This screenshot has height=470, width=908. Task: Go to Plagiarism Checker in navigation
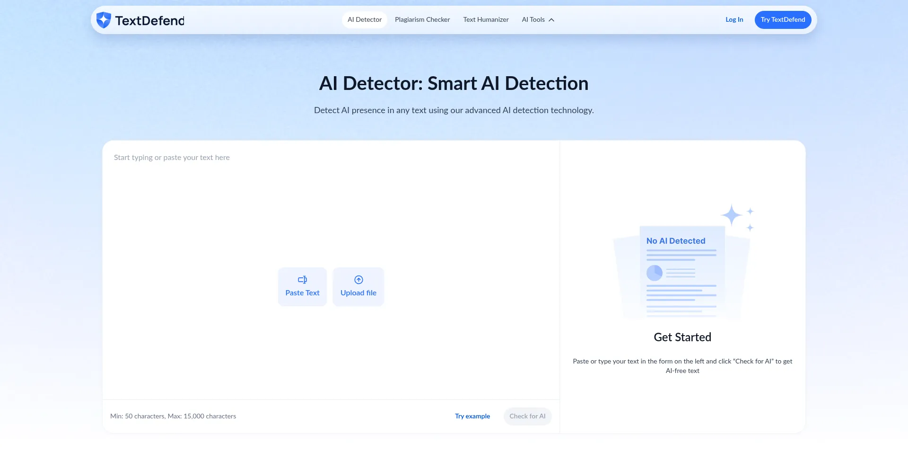(422, 20)
